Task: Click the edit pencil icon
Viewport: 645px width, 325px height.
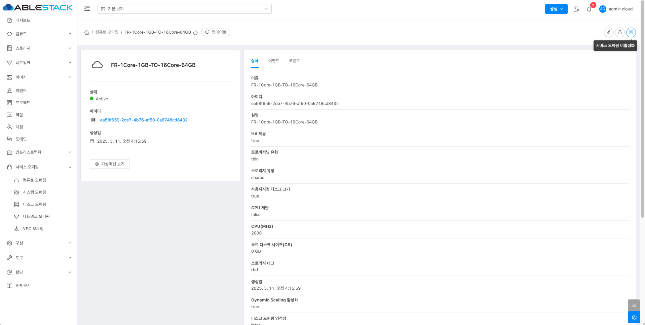Action: pyautogui.click(x=608, y=32)
